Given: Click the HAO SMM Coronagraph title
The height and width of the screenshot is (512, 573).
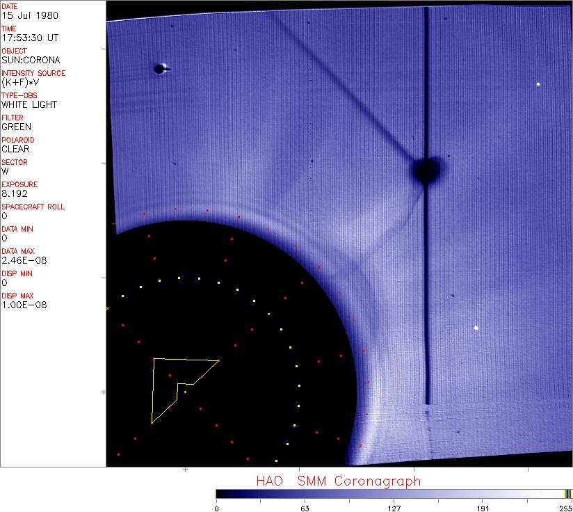Looking at the screenshot, I should (x=338, y=481).
